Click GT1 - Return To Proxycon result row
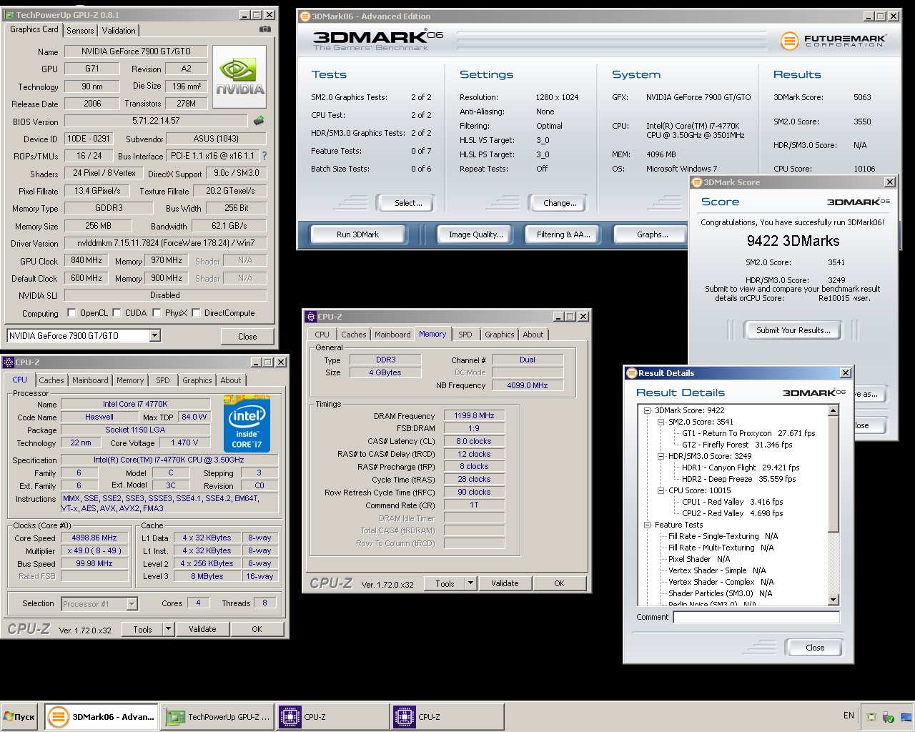 [748, 433]
